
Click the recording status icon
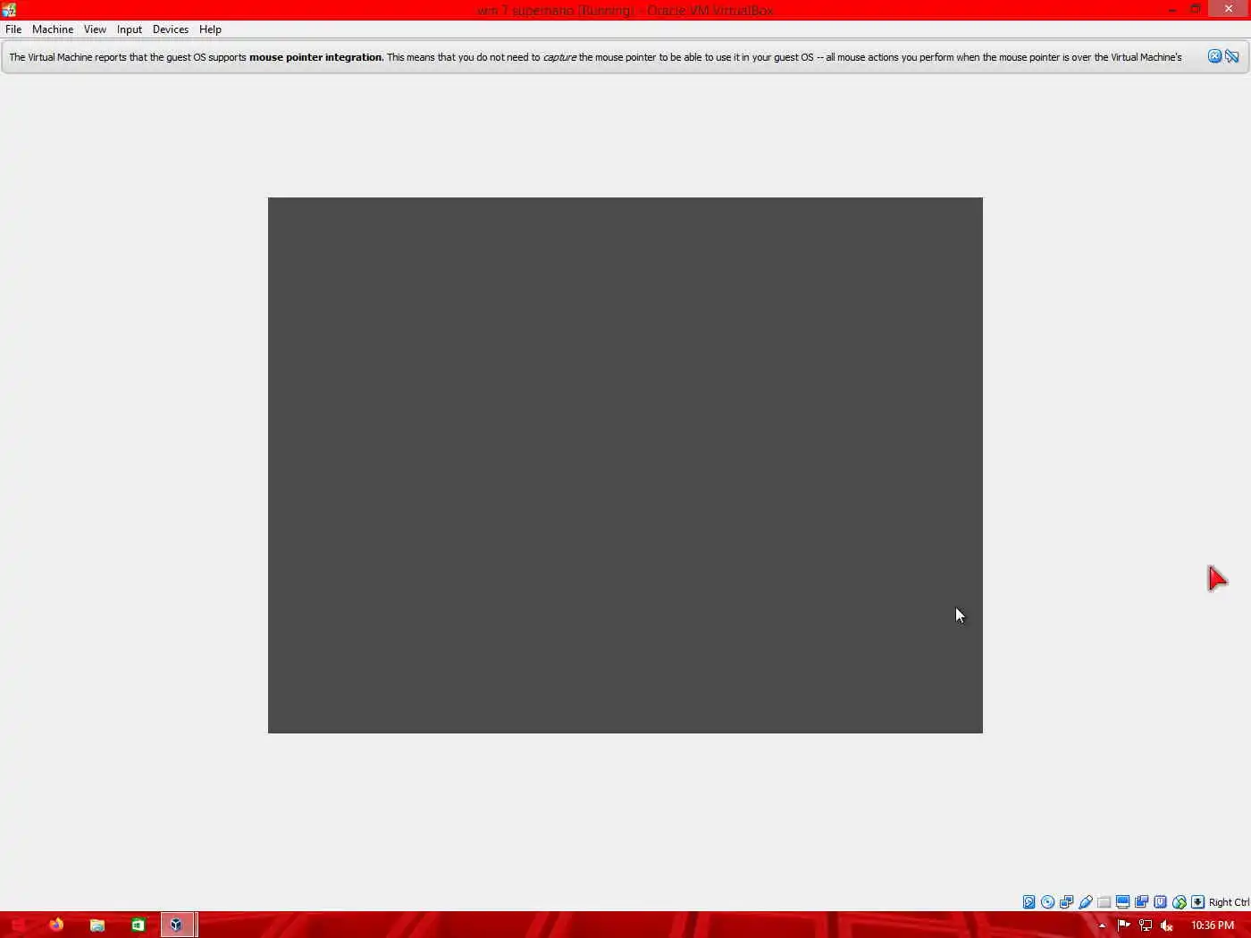pos(1141,902)
